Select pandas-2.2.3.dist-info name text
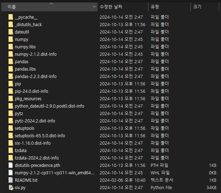The height and width of the screenshot is (193, 221). click(36, 77)
